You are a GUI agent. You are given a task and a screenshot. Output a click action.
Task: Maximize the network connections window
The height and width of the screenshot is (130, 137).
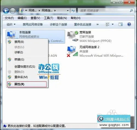120,2
